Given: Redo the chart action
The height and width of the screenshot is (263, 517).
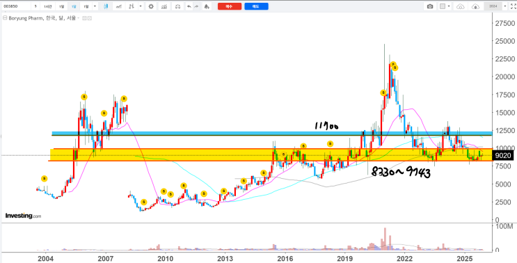Looking at the screenshot, I should [x=196, y=6].
